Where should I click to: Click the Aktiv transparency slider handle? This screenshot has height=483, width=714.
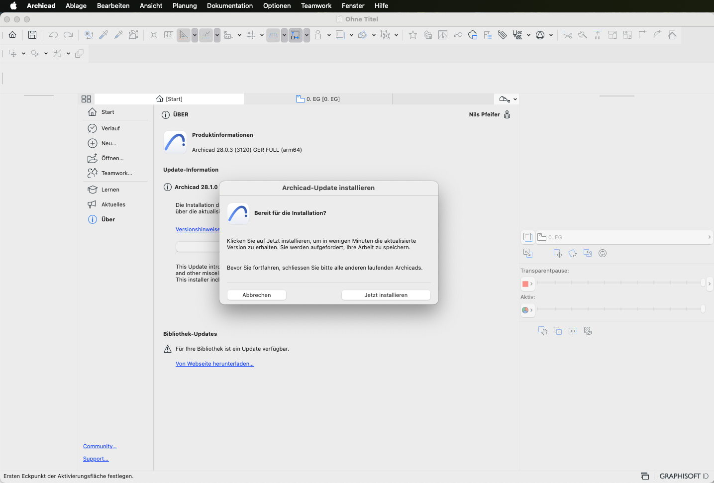pyautogui.click(x=703, y=309)
